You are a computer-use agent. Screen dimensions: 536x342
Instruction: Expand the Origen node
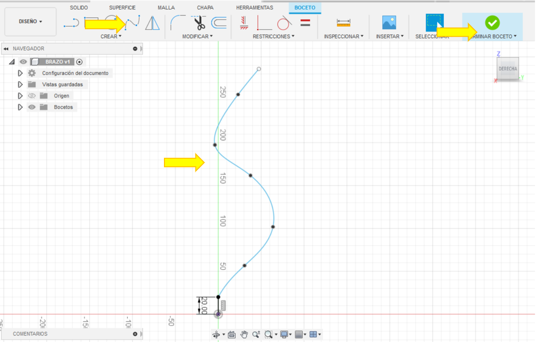[20, 96]
